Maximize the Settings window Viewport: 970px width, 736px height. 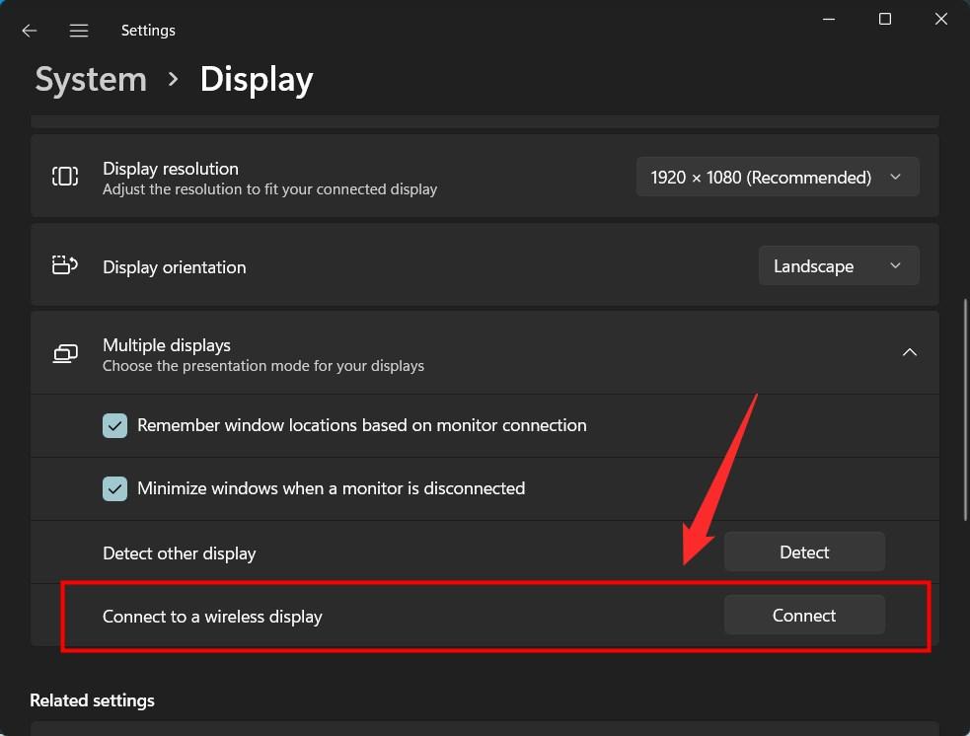(x=885, y=20)
